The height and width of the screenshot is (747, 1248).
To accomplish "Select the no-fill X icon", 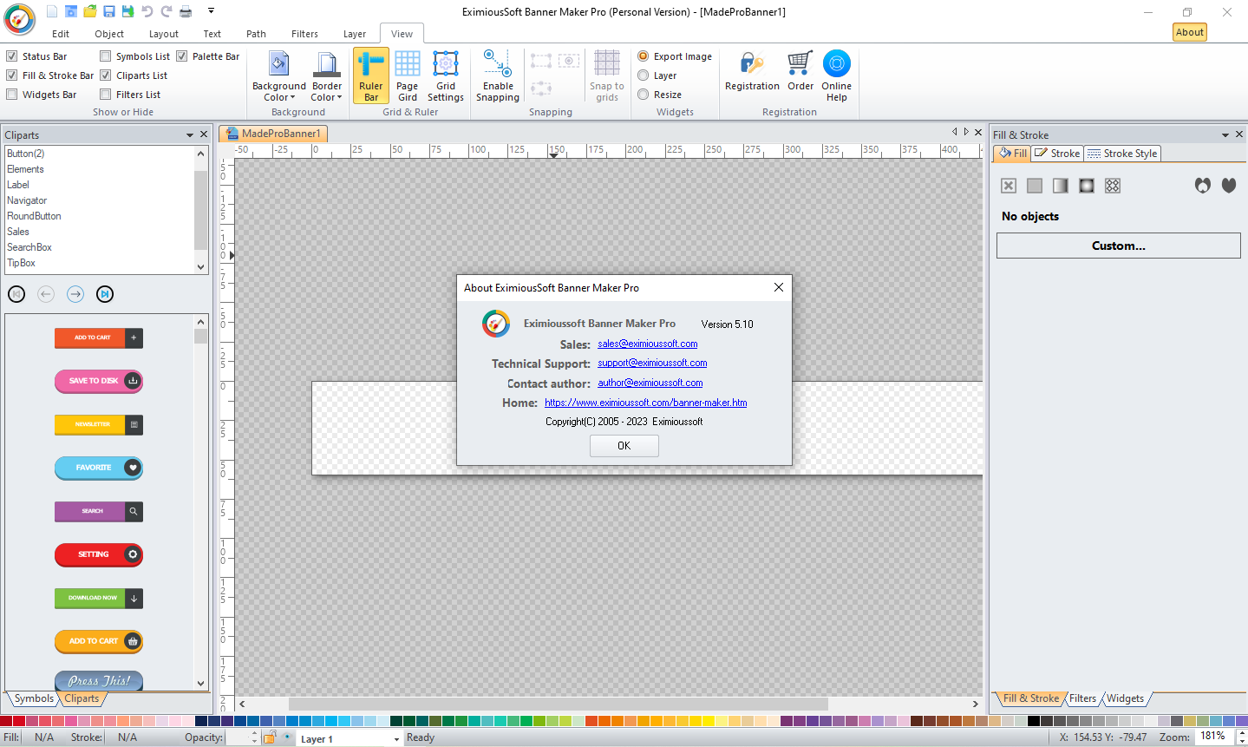I will 1009,186.
